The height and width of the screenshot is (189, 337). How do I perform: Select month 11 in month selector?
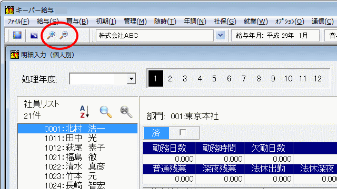[x=303, y=79]
